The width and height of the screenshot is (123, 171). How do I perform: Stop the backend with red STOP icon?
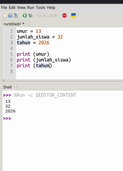65,16
